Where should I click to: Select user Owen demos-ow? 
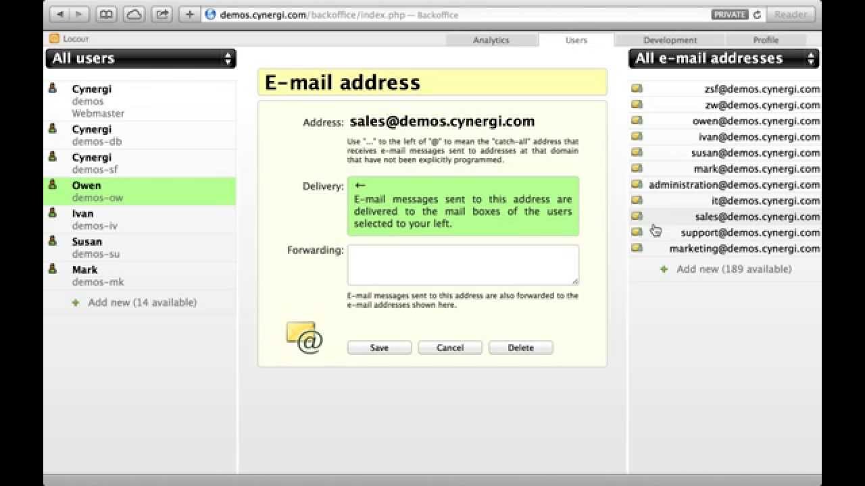[x=140, y=191]
